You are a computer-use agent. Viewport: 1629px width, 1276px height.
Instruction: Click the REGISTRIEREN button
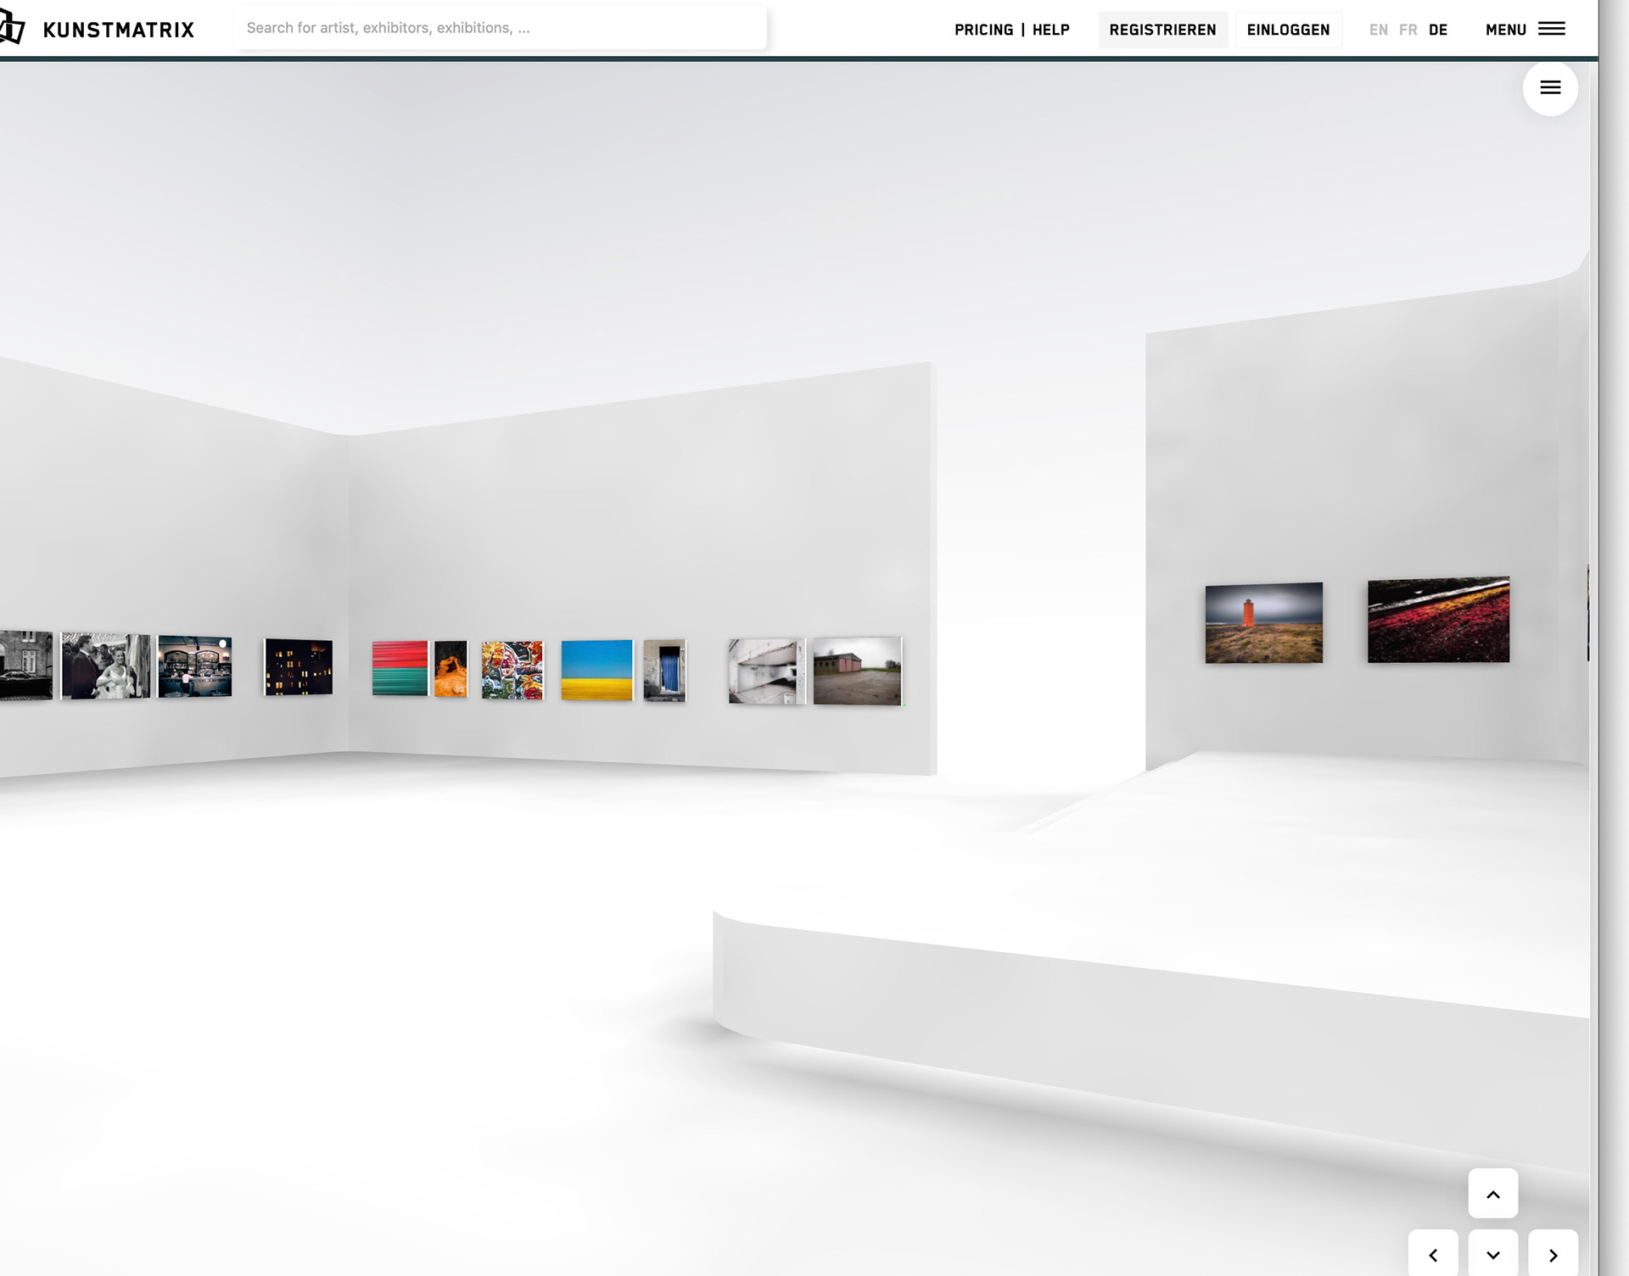[x=1162, y=30]
